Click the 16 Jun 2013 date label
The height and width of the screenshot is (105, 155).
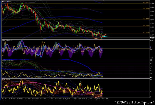(x=43, y=99)
